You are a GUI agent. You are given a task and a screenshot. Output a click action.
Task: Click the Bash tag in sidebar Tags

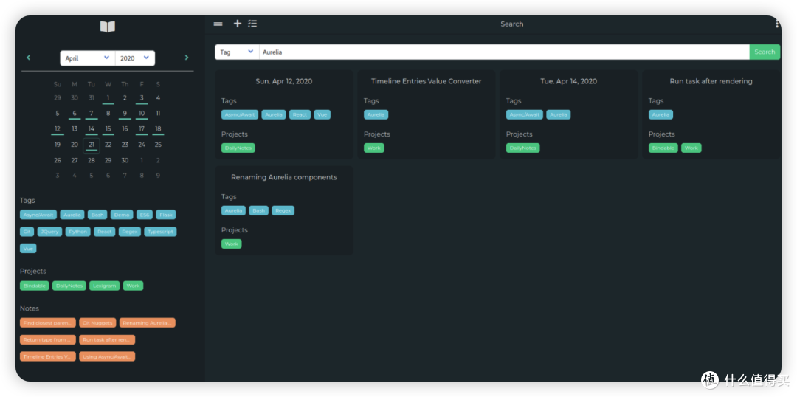97,215
